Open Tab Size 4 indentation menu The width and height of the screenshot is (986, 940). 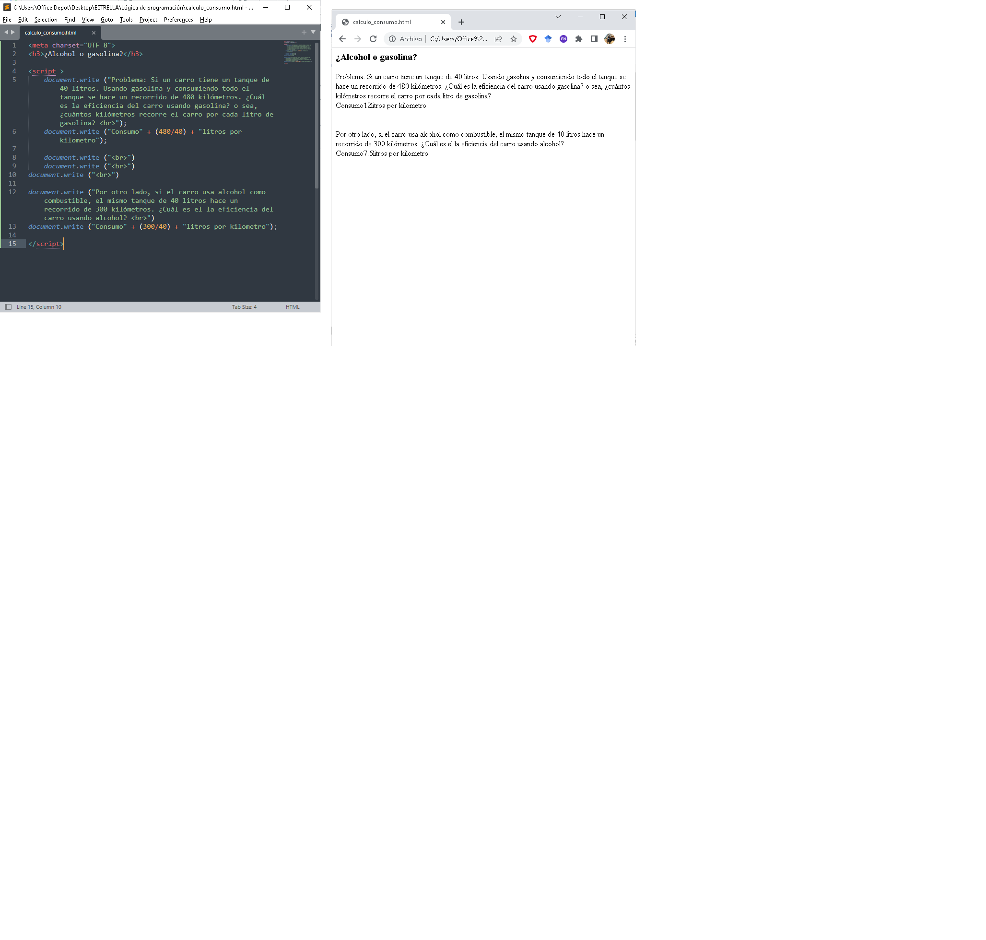coord(244,306)
